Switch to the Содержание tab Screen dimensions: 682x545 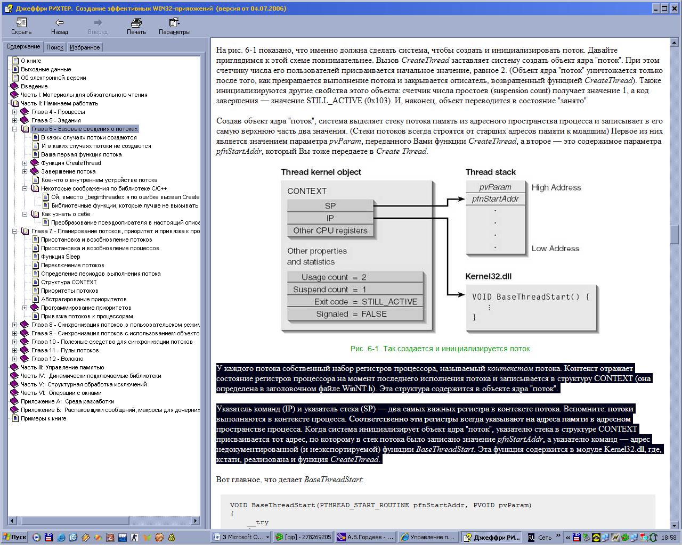pyautogui.click(x=23, y=47)
